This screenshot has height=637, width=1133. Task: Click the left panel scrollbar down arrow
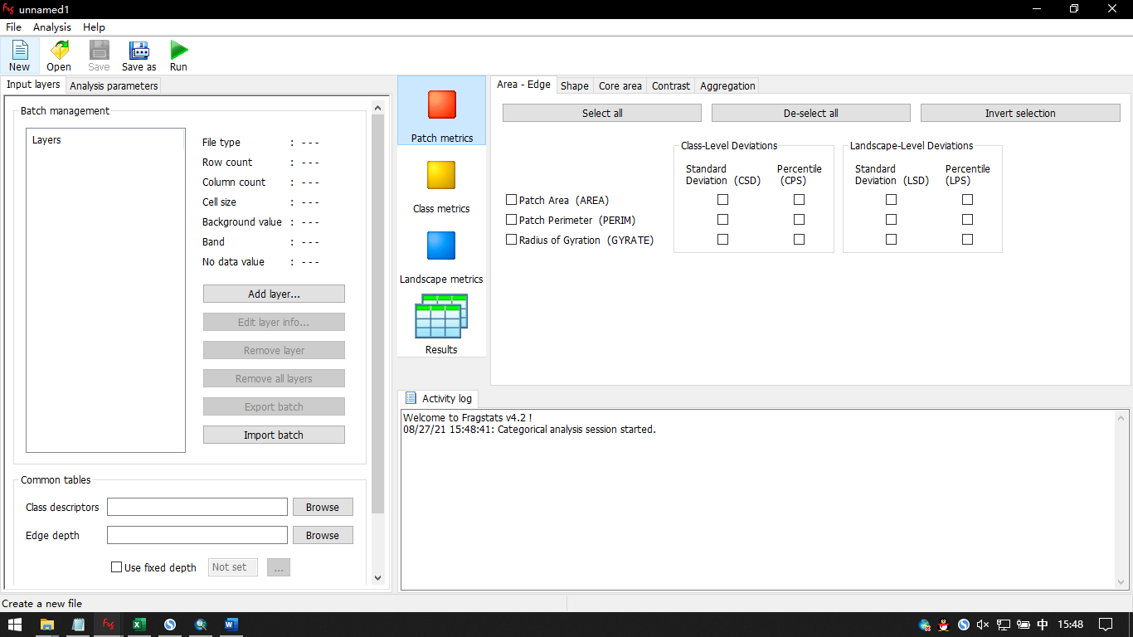(x=378, y=578)
